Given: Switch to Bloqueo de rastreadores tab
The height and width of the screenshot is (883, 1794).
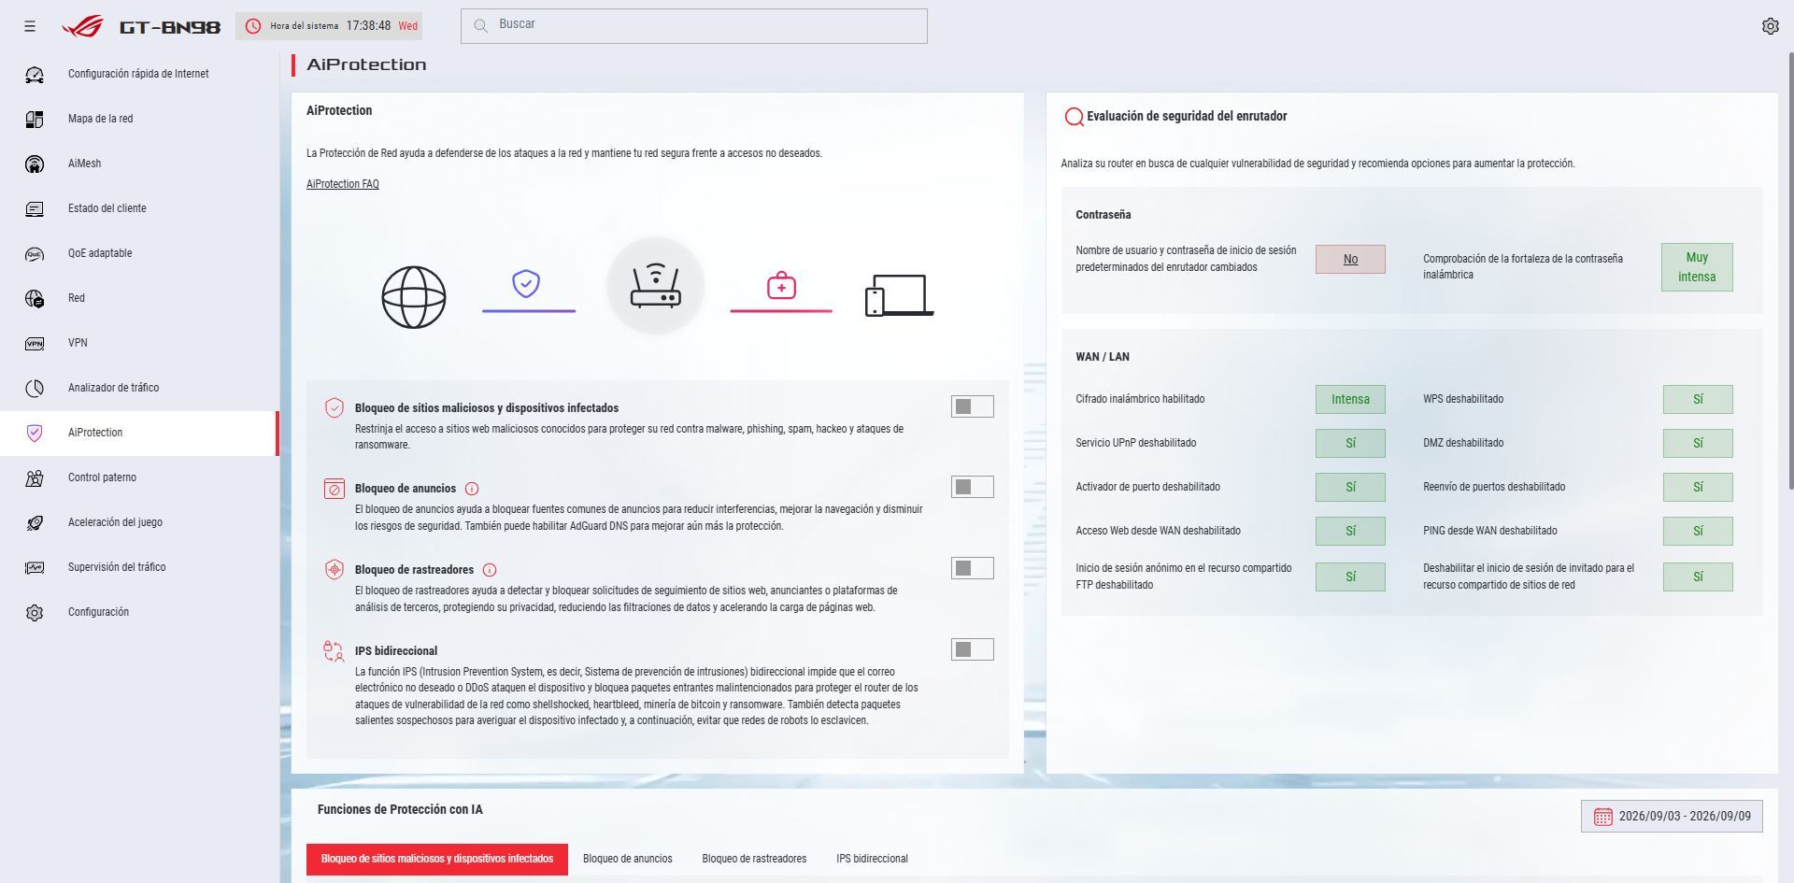Looking at the screenshot, I should [x=754, y=859].
